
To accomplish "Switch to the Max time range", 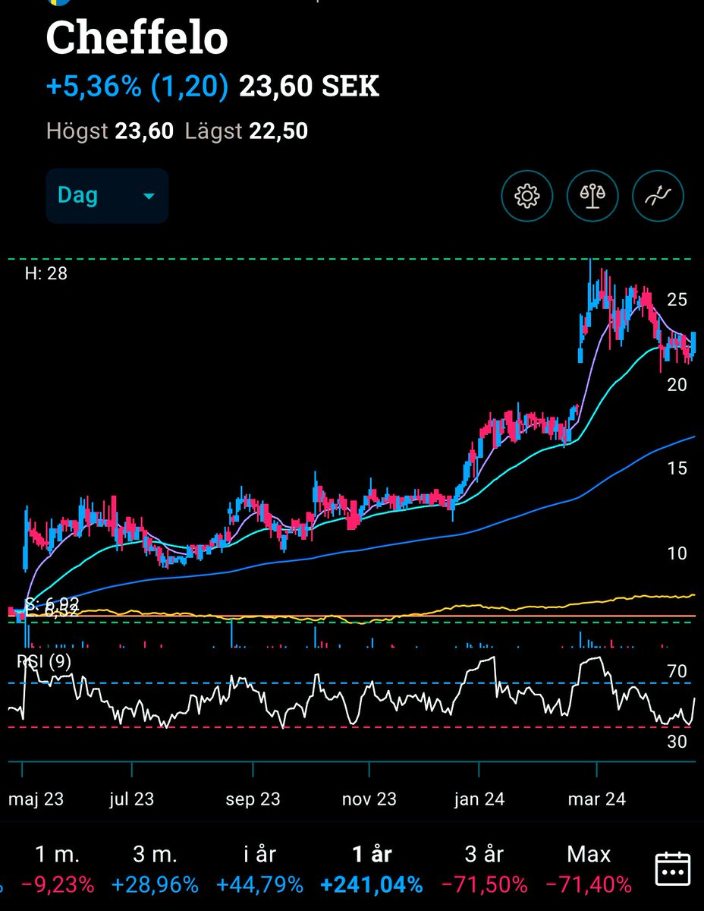I will pyautogui.click(x=588, y=870).
